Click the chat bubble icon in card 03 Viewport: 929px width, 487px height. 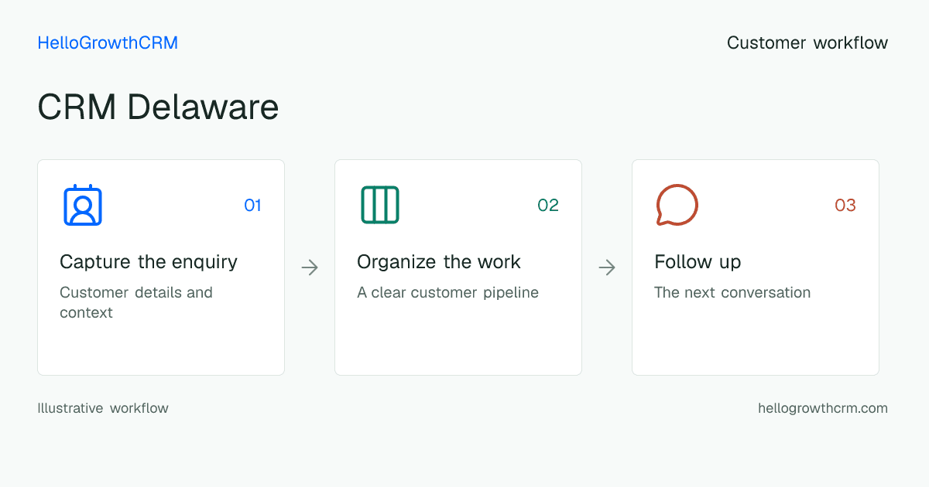(677, 205)
